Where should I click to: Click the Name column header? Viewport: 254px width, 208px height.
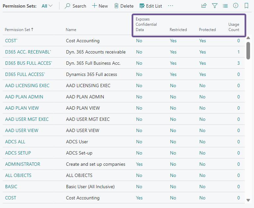coord(71,30)
